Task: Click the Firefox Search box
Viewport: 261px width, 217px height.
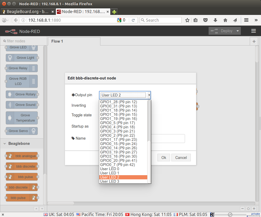Action: 161,20
